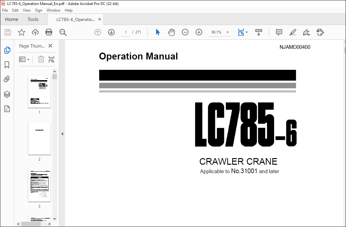This screenshot has width=346, height=227.
Task: Open the Content document panel icon
Action: tap(7, 109)
